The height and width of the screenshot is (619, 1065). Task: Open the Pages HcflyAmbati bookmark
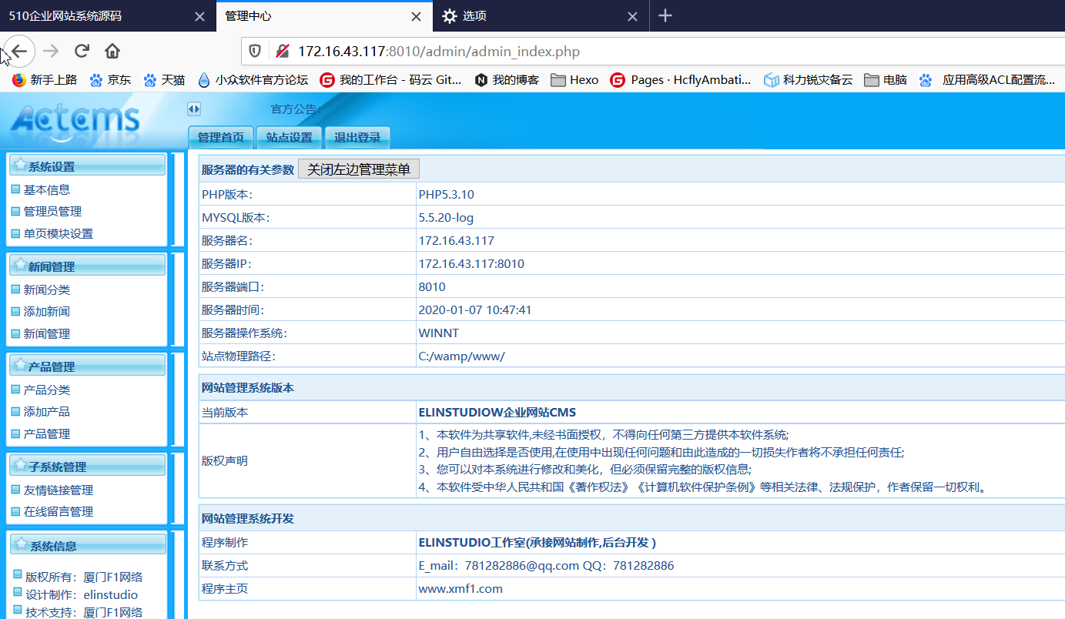point(681,79)
